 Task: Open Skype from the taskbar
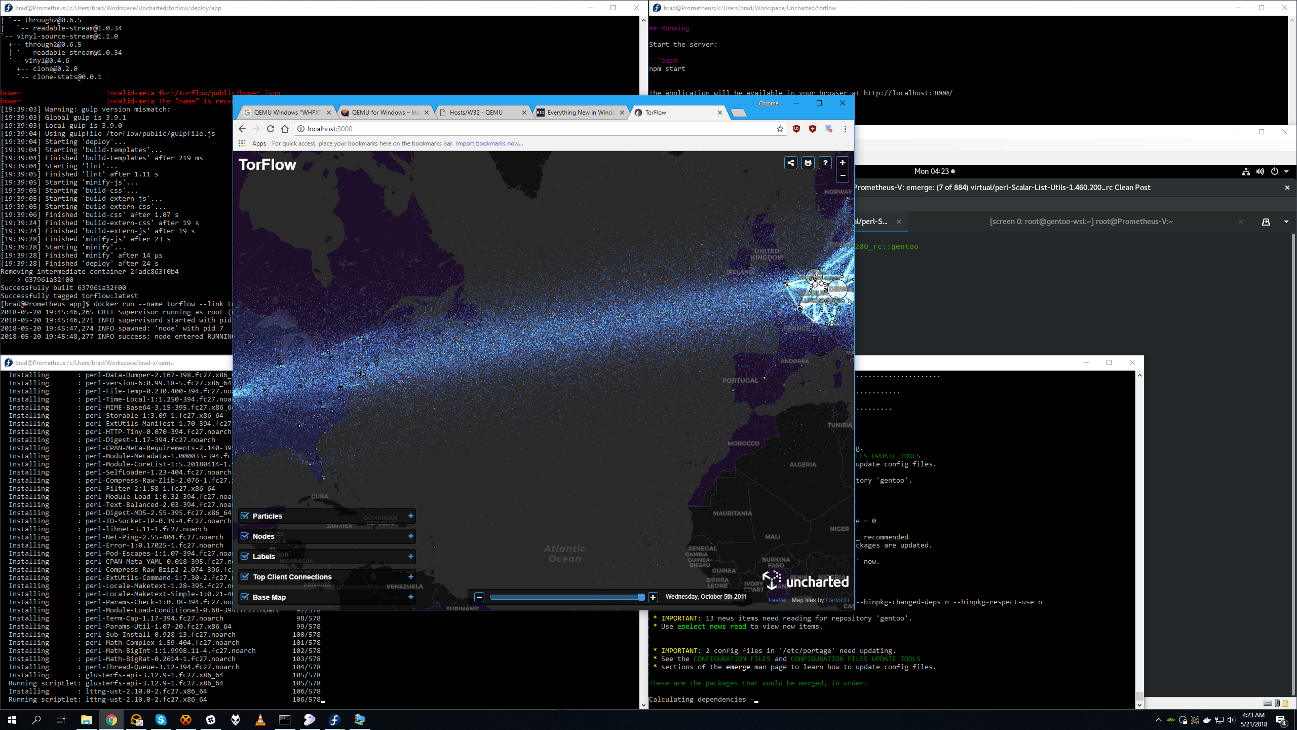click(x=161, y=720)
